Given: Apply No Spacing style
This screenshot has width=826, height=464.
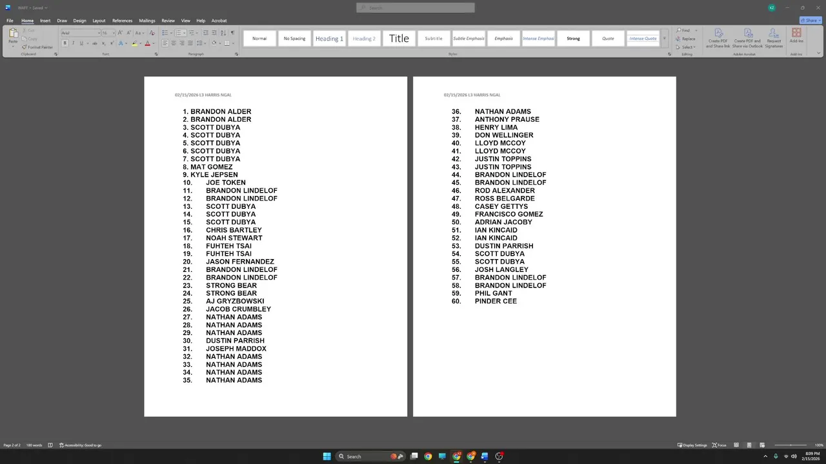Looking at the screenshot, I should click(x=294, y=39).
